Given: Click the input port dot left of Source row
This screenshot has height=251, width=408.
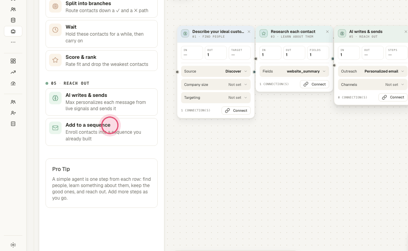Looking at the screenshot, I should pyautogui.click(x=177, y=72).
